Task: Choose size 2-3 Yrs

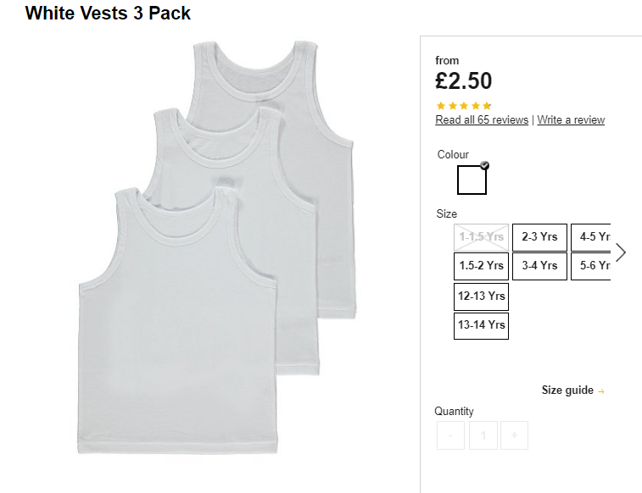Action: (539, 237)
